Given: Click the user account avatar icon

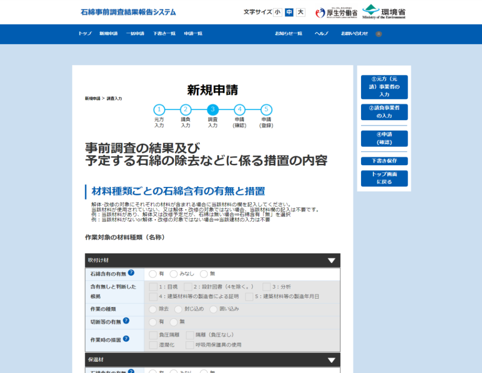Looking at the screenshot, I should pos(379,34).
